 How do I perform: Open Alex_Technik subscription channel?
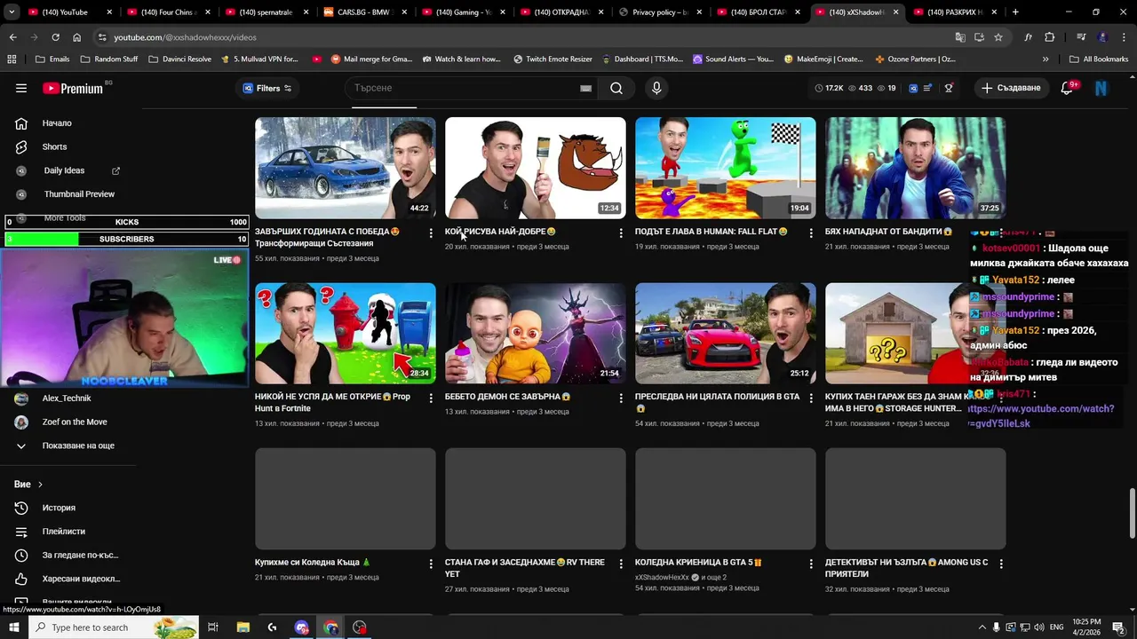(67, 398)
